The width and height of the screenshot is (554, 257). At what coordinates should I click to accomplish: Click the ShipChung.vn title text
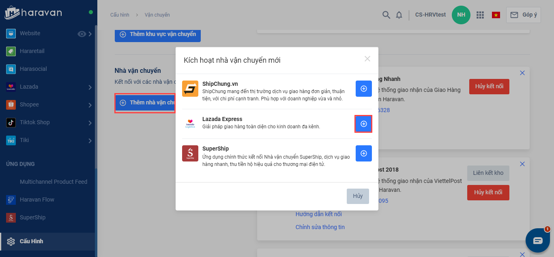pos(220,84)
